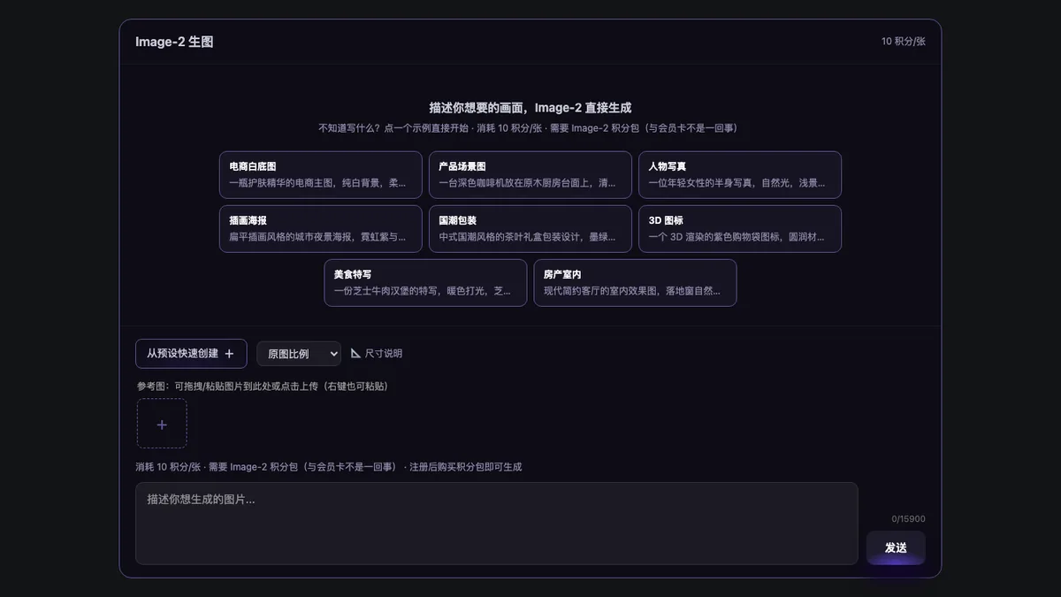Click the 不知道写什么 hint line
The image size is (1061, 597).
point(530,128)
